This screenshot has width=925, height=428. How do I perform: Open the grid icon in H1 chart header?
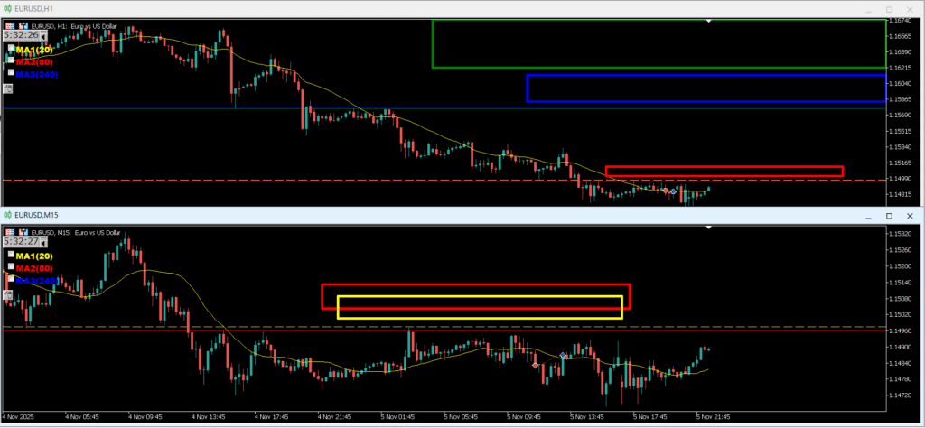coord(9,26)
